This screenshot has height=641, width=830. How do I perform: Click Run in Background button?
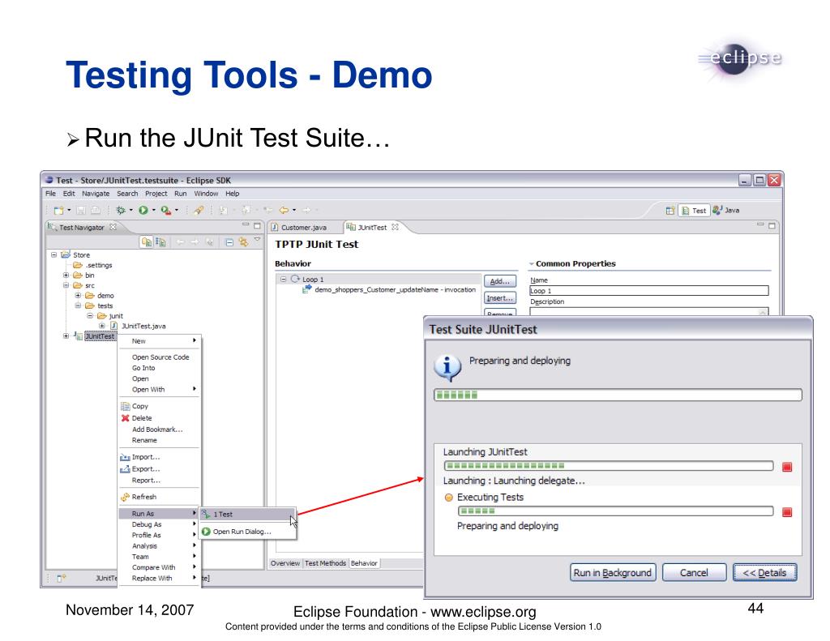tap(613, 573)
